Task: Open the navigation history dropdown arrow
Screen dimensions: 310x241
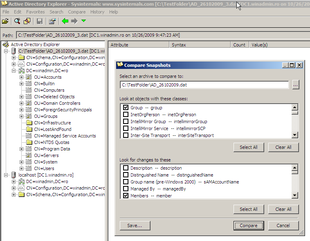Action: (83, 21)
